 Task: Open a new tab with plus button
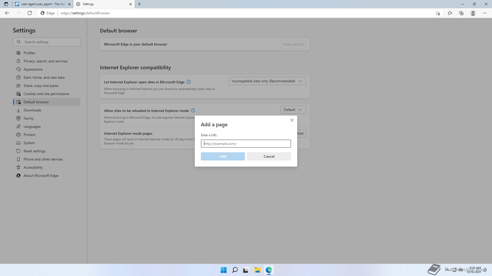(139, 4)
